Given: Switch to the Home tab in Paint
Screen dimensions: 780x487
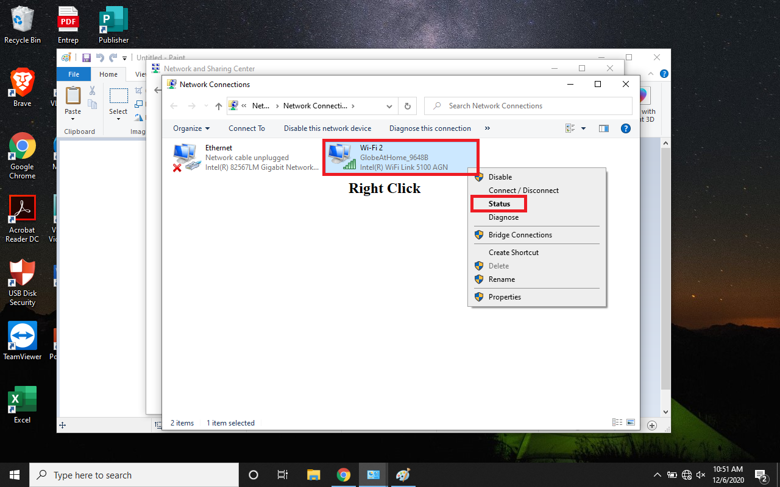Looking at the screenshot, I should tap(108, 74).
